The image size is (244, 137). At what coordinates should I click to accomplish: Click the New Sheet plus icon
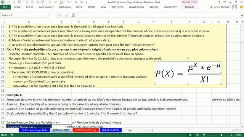point(130,130)
